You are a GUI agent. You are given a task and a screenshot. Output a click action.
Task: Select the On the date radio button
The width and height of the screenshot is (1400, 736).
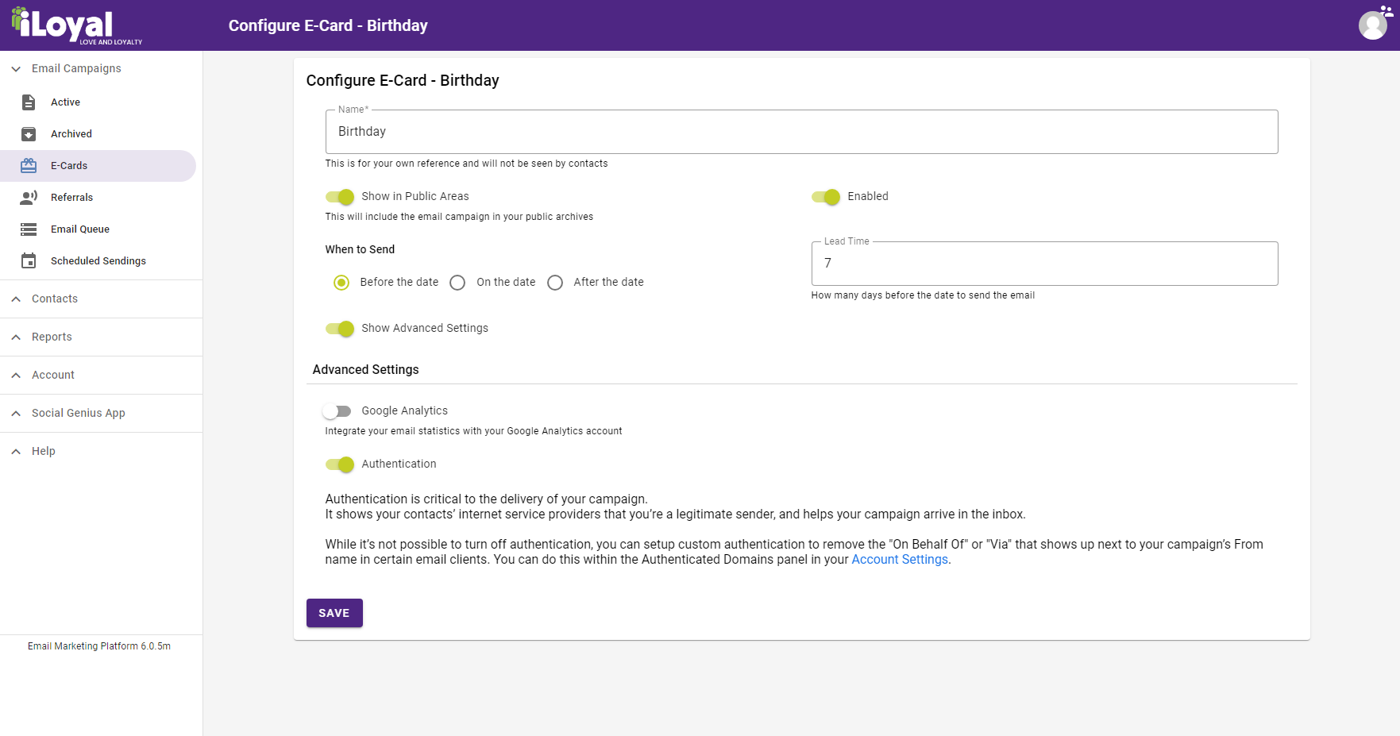pyautogui.click(x=457, y=283)
